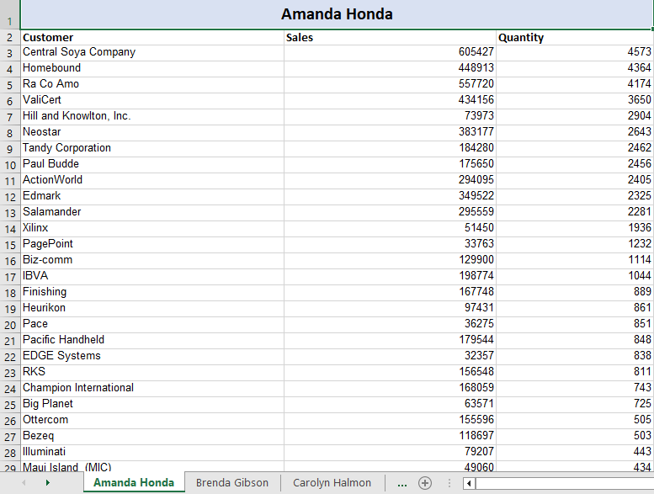Click quantity value 811

pos(575,372)
